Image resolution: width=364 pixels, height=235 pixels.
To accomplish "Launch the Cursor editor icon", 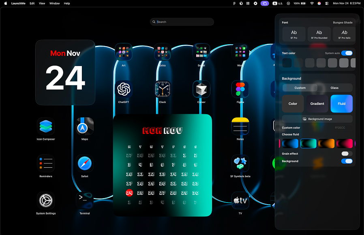I will point(201,88).
